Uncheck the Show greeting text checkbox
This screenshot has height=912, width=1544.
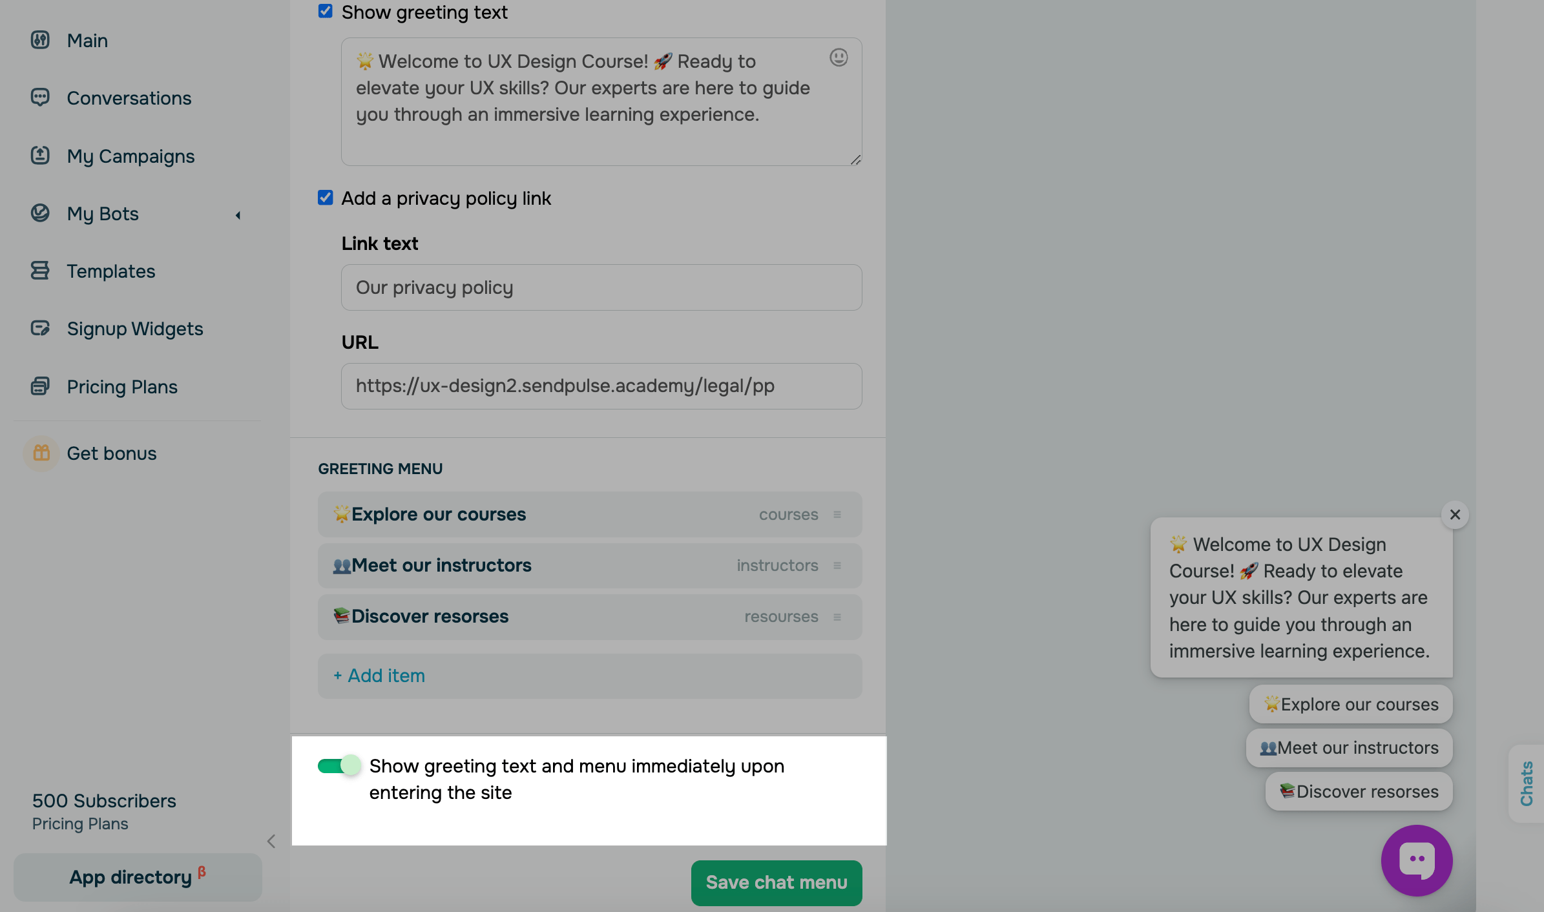(326, 12)
